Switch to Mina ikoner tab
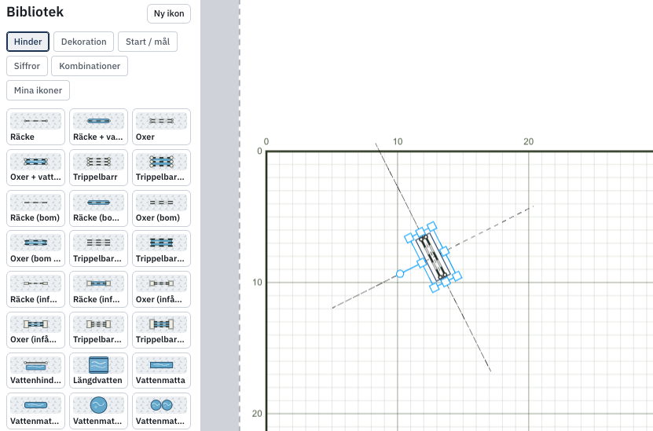The height and width of the screenshot is (431, 653). (x=38, y=90)
